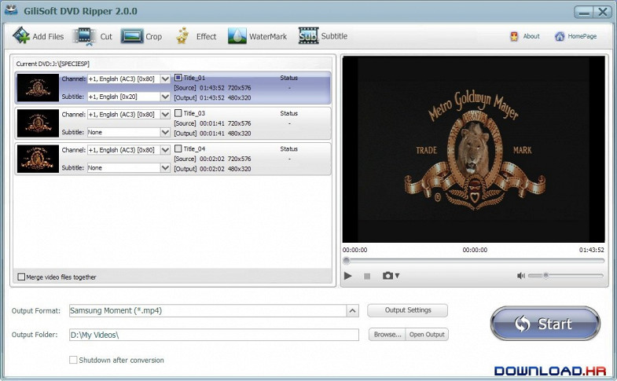Select the Crop tool icon

132,36
